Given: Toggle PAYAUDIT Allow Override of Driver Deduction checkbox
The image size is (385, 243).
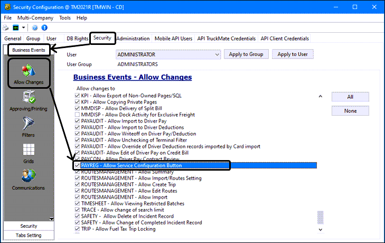Looking at the screenshot, I should tap(77, 146).
